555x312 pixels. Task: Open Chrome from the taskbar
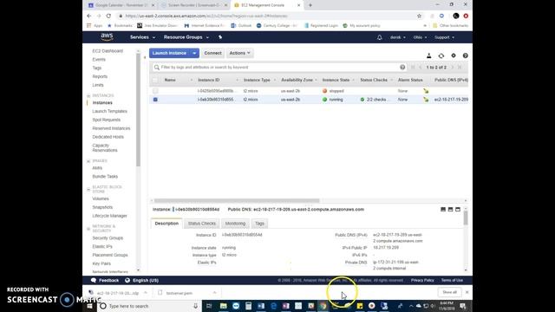[x=323, y=306]
